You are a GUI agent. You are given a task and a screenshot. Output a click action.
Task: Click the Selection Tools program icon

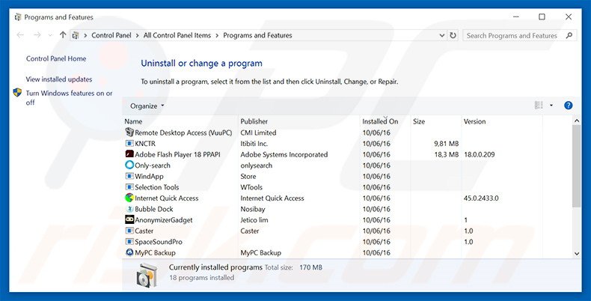[129, 187]
